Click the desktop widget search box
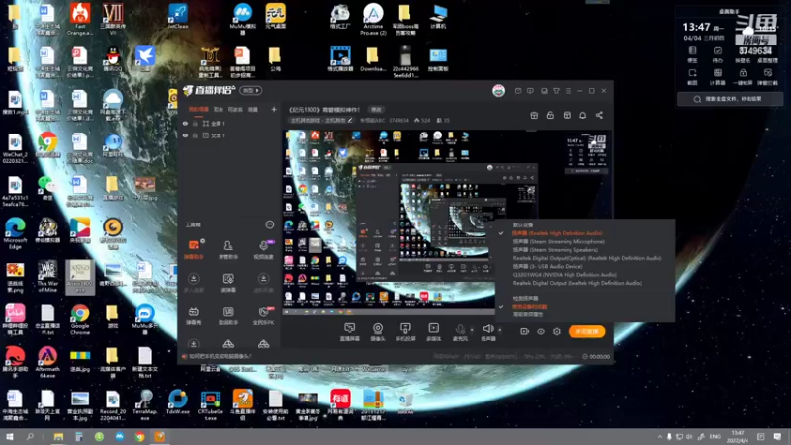 (730, 99)
